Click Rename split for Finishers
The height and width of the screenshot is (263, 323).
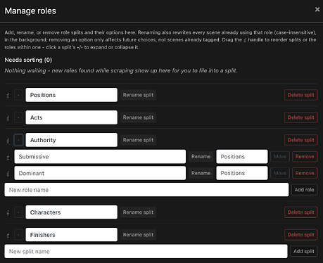coord(138,235)
